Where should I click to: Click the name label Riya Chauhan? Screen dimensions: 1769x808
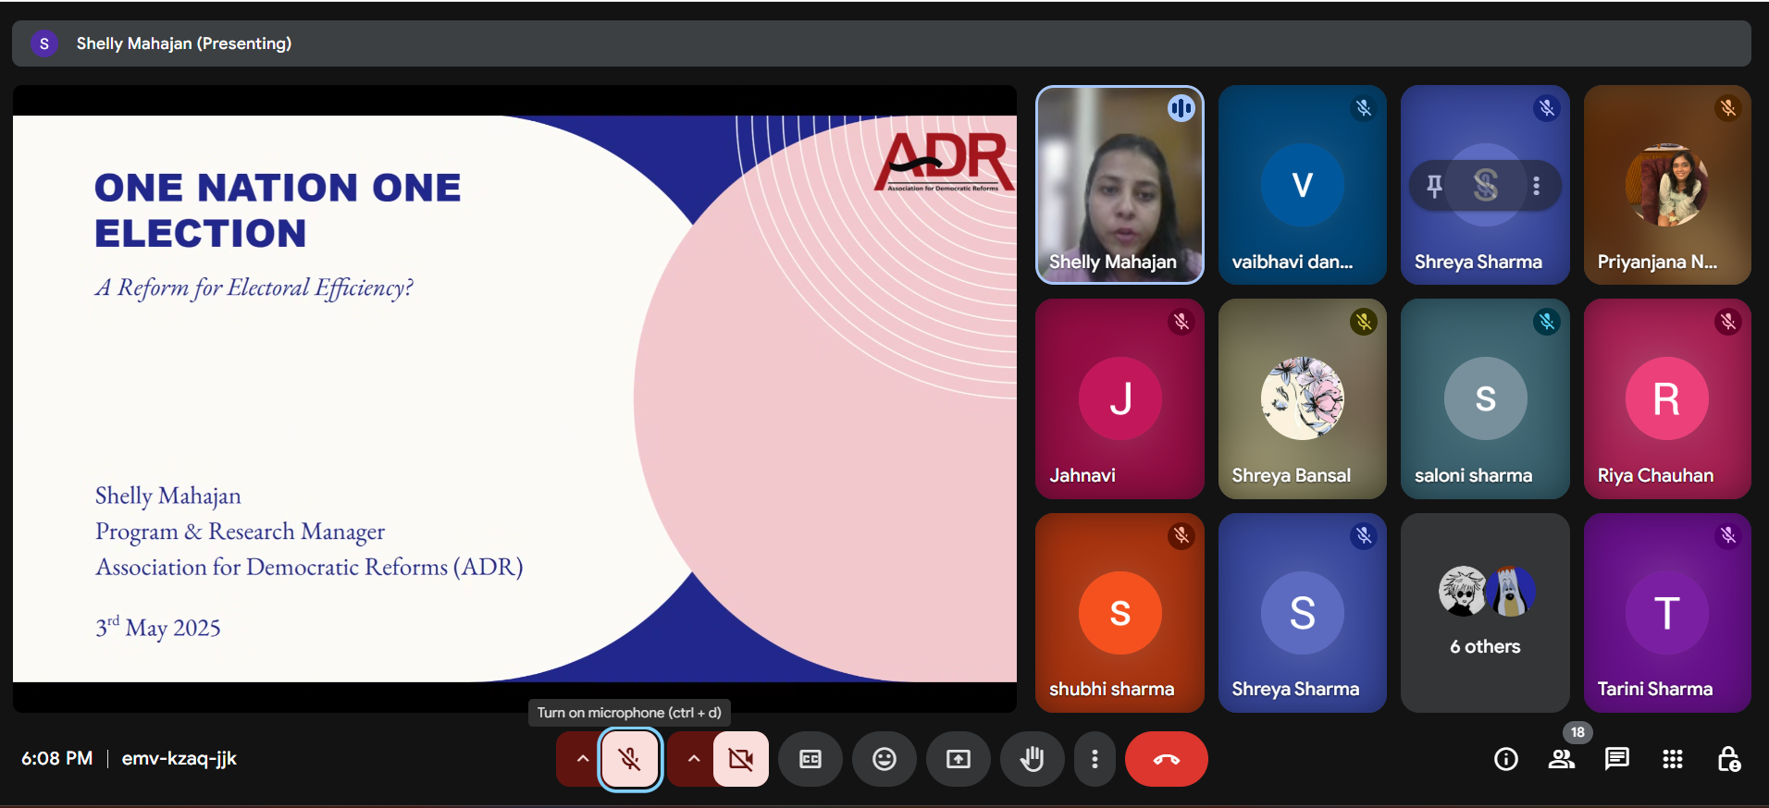pos(1655,475)
